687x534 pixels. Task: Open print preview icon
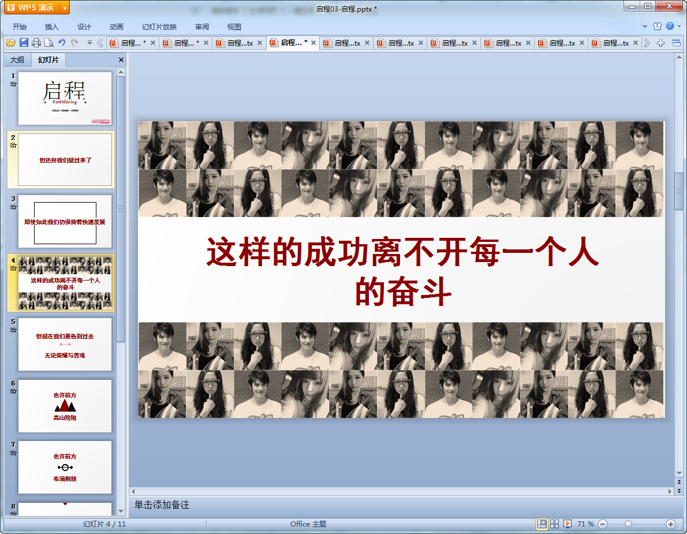click(49, 43)
